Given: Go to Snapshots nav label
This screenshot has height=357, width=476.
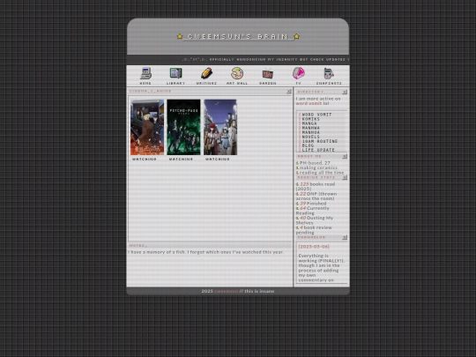Looking at the screenshot, I should pyautogui.click(x=329, y=83).
